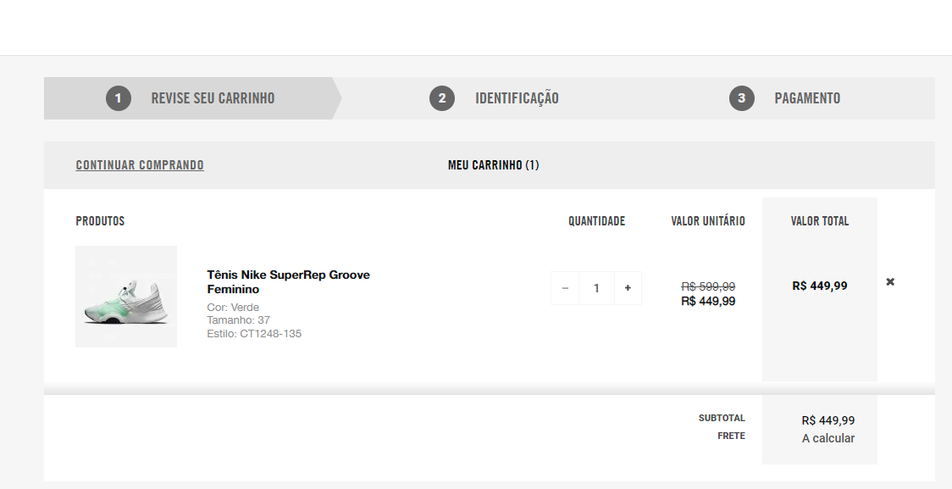
Task: Click the 'A calcular' shipping text
Action: (x=827, y=438)
